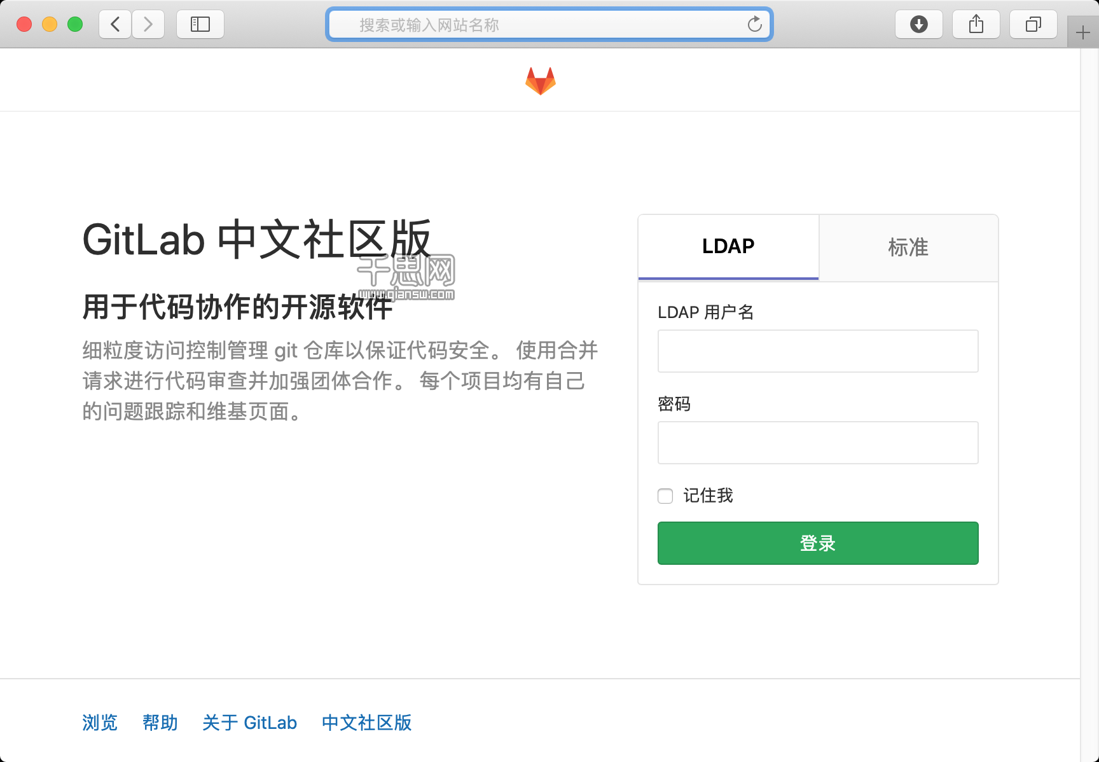Switch to the 标准 login tab

click(x=908, y=247)
